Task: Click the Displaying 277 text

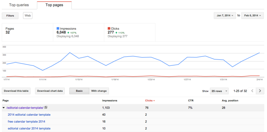Action: pyautogui.click(x=117, y=36)
